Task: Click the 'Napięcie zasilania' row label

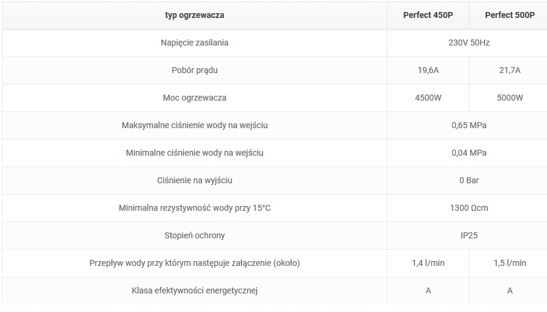Action: (x=194, y=43)
